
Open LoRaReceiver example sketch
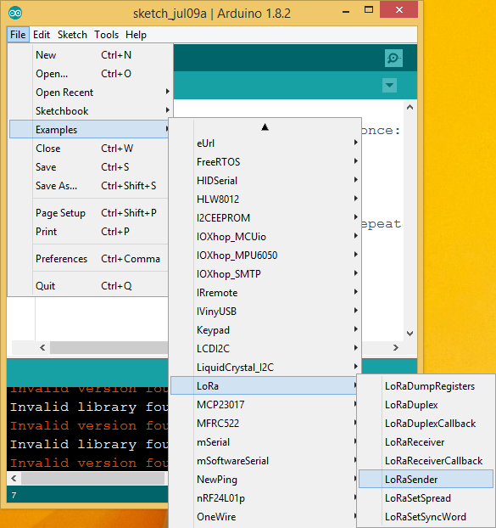[426, 441]
